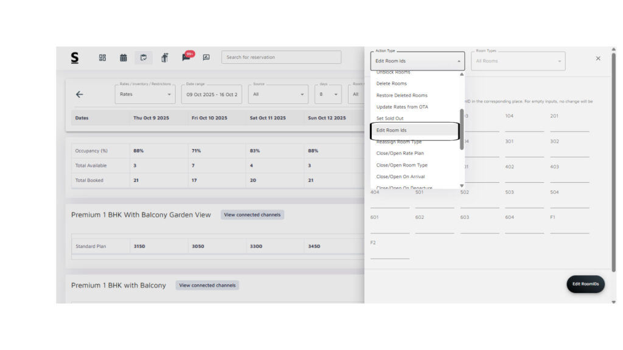Choose Delete Rooms from action list
This screenshot has width=623, height=350.
coord(391,84)
